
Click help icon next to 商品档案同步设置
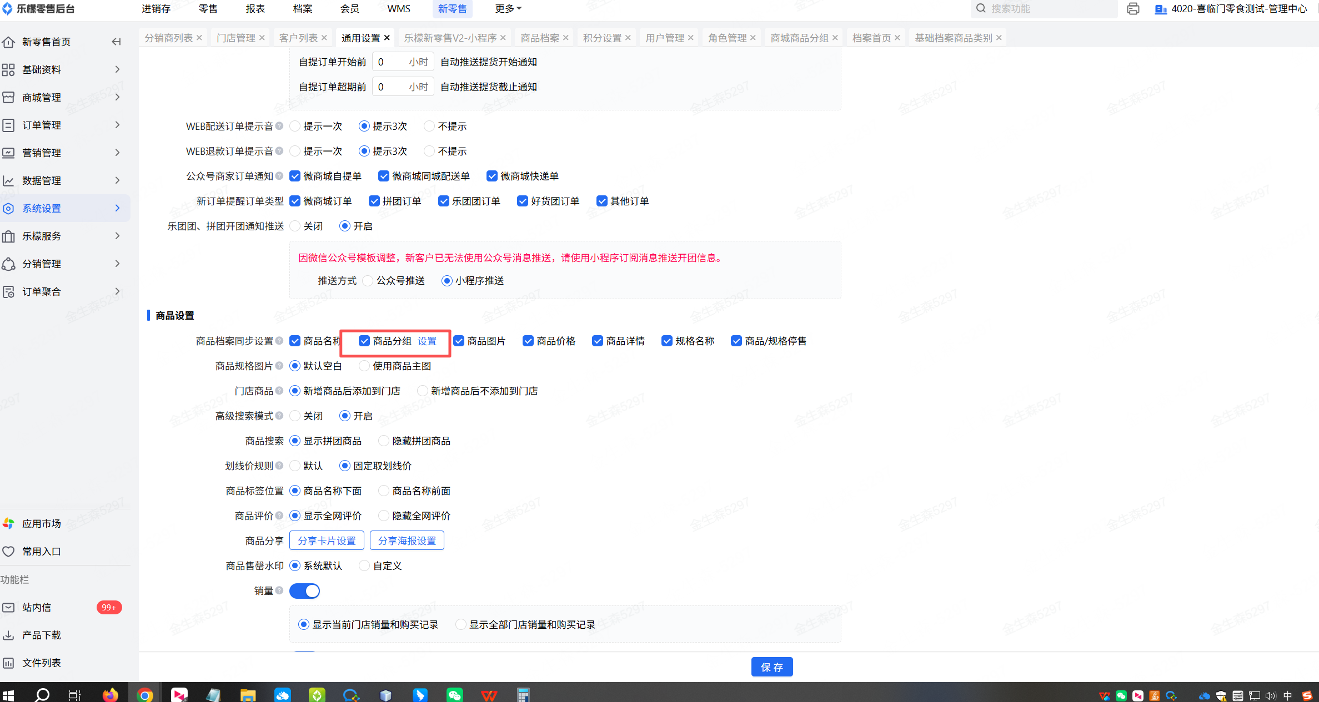point(279,341)
